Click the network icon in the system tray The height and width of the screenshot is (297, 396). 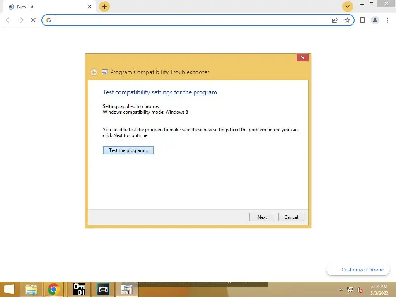point(350,290)
